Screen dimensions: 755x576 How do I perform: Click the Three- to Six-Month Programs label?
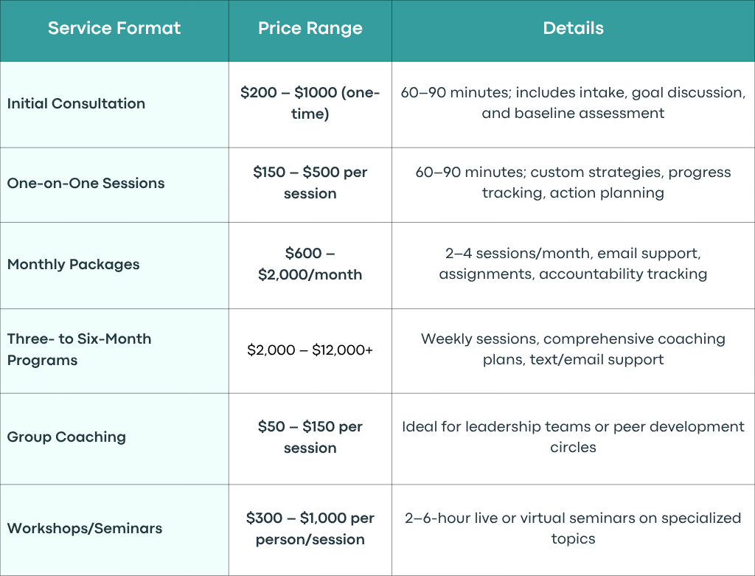pyautogui.click(x=79, y=350)
